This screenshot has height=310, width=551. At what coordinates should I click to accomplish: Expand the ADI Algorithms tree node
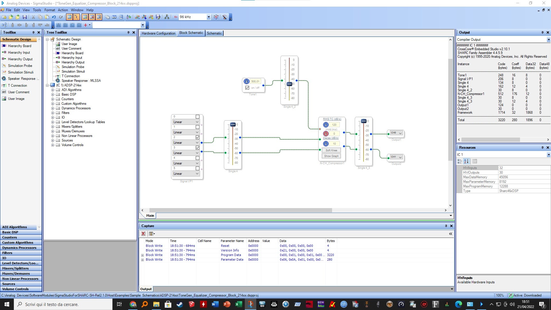pyautogui.click(x=53, y=90)
